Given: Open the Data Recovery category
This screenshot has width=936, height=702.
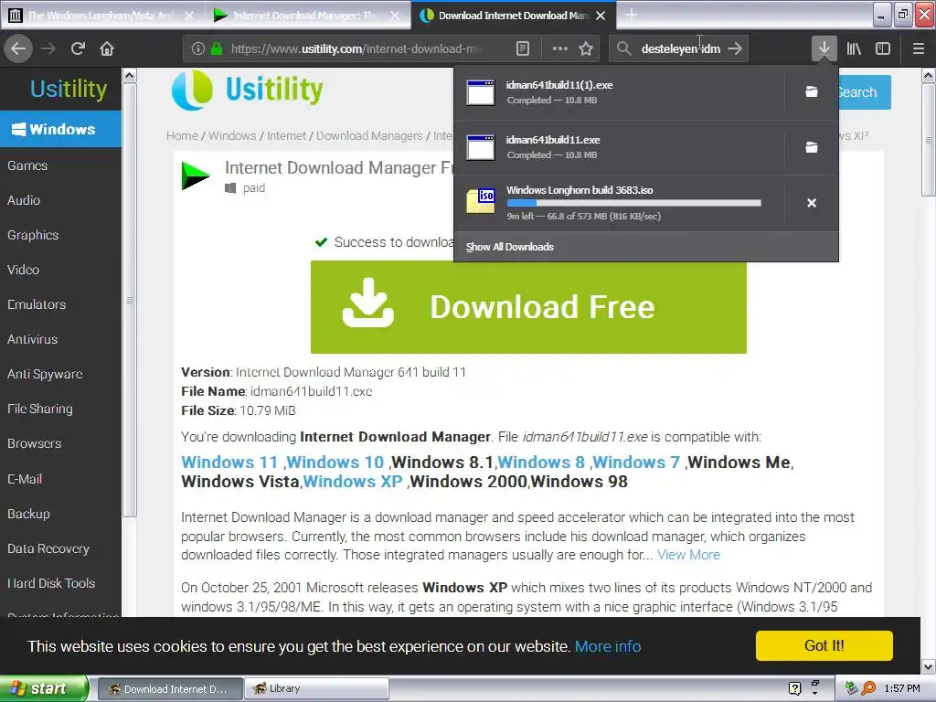Looking at the screenshot, I should 48,548.
